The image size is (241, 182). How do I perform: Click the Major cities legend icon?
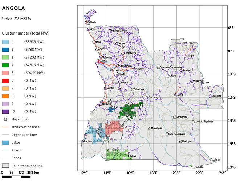(5, 119)
